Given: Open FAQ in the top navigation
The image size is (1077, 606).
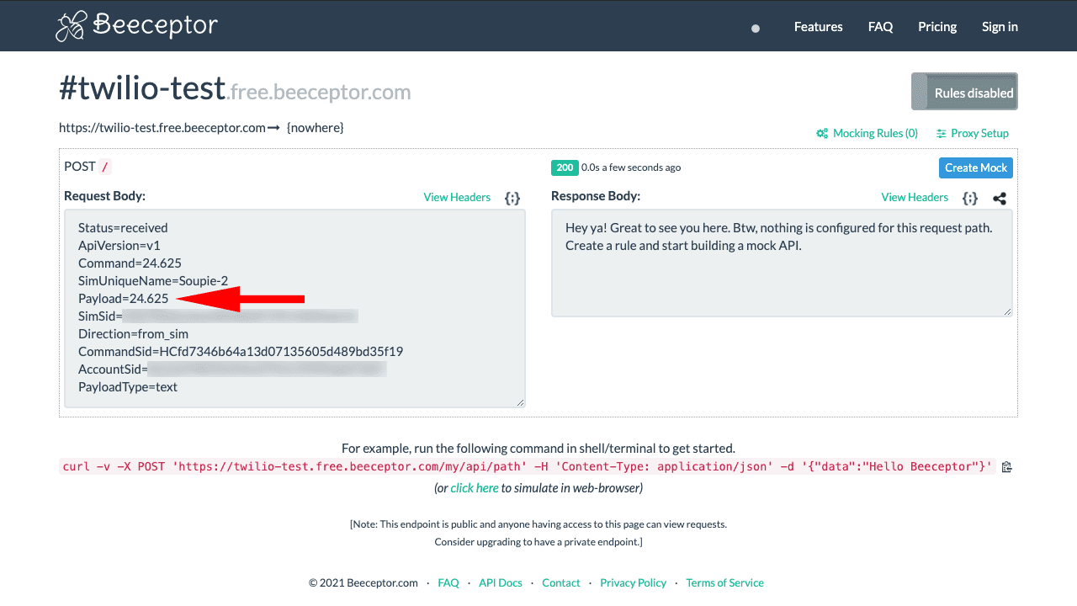Looking at the screenshot, I should (880, 26).
